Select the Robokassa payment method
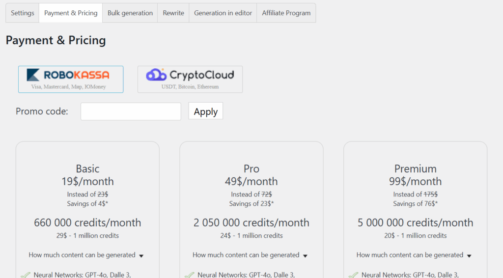This screenshot has height=278, width=503. tap(71, 79)
